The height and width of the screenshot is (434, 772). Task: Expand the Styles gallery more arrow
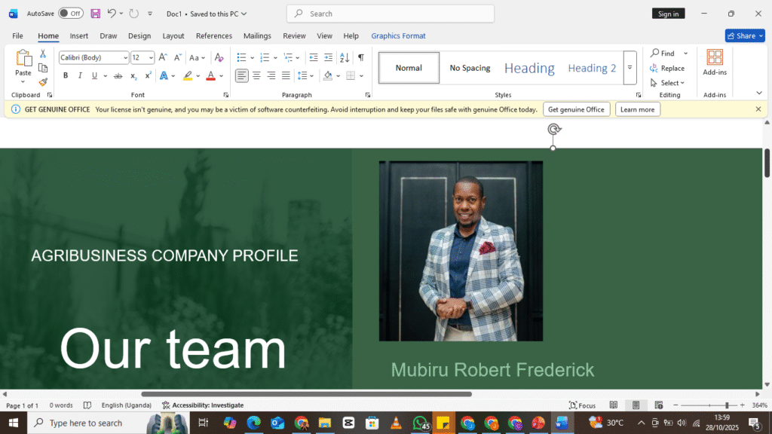(x=630, y=68)
